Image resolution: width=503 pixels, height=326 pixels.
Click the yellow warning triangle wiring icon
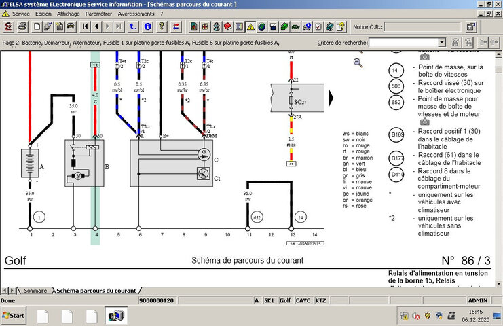(x=250, y=26)
